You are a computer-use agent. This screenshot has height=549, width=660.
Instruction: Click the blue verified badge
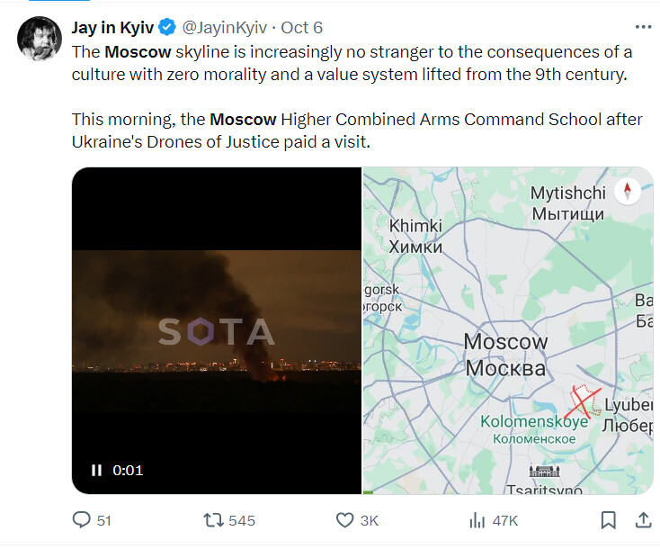pyautogui.click(x=167, y=27)
